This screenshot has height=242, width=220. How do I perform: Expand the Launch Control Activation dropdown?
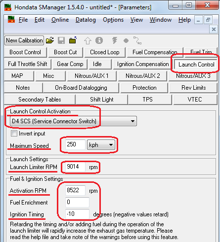click(73, 121)
